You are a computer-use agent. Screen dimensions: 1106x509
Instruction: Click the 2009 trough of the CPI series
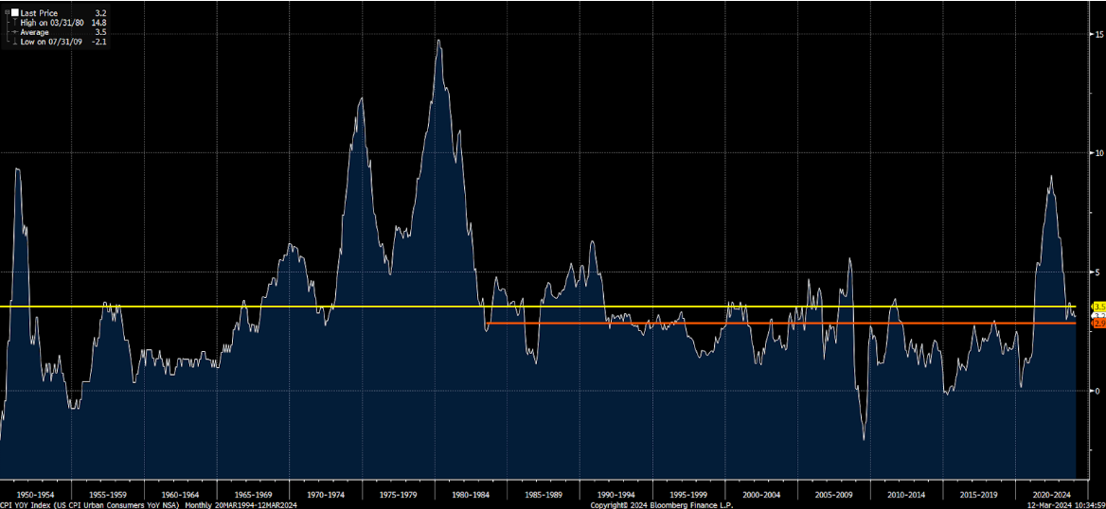pos(864,440)
